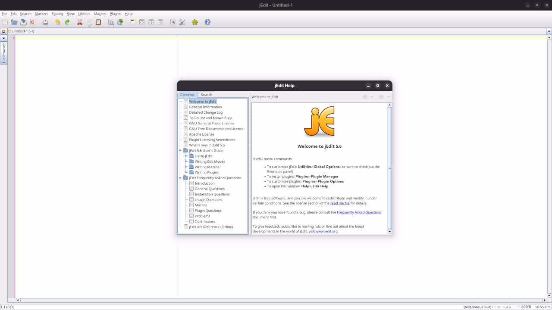Click the green Plugin Manager puzzle icon
This screenshot has width=552, height=310.
195,22
